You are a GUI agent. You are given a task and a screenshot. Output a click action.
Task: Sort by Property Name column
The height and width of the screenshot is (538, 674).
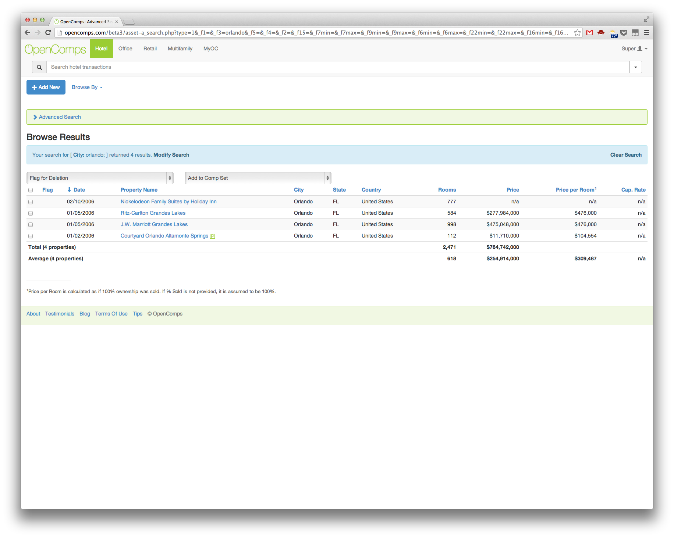[x=139, y=190]
